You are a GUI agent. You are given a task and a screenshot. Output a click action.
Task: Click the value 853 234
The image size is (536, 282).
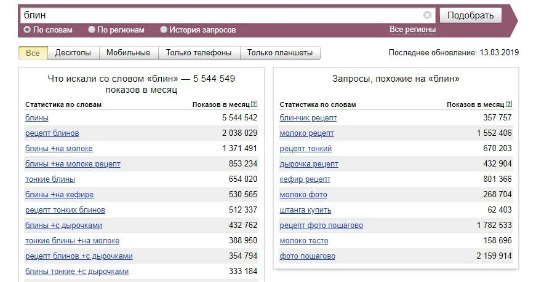click(243, 163)
